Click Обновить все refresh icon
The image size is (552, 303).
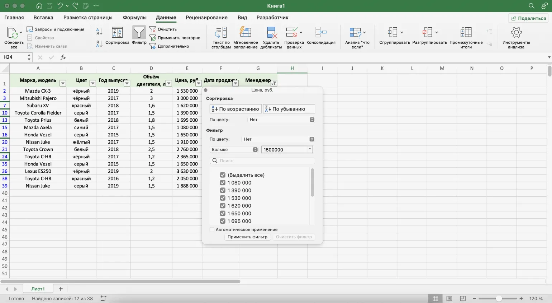(x=13, y=33)
